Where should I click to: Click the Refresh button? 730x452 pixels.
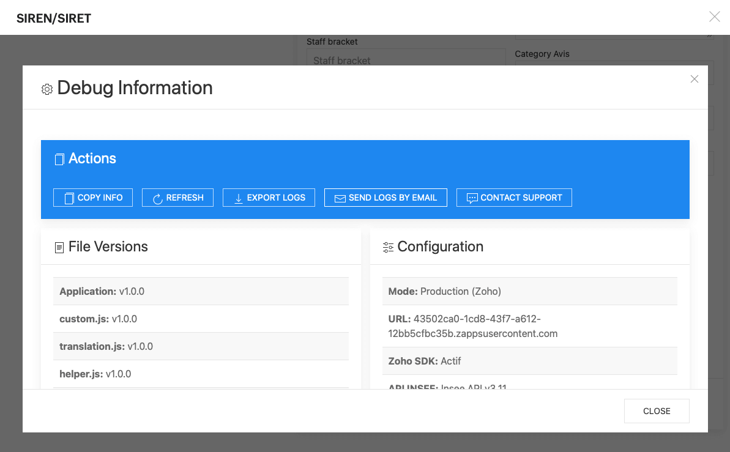[x=177, y=198]
